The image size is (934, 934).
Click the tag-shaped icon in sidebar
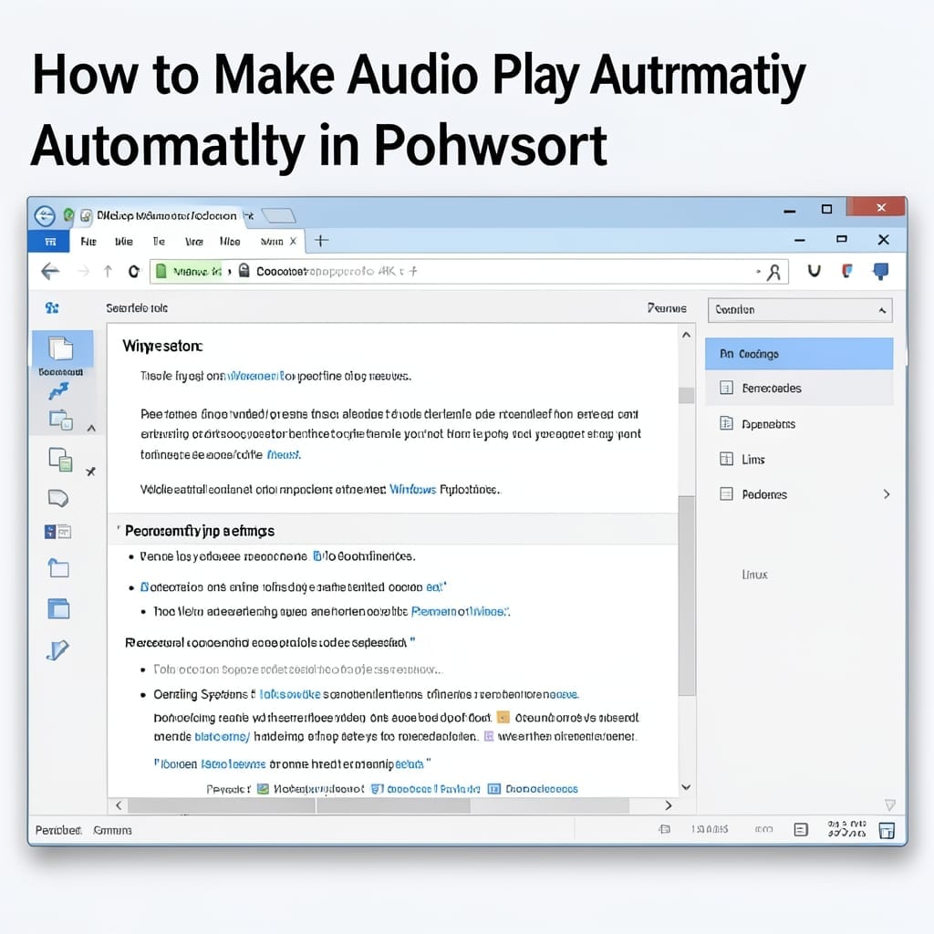57,498
